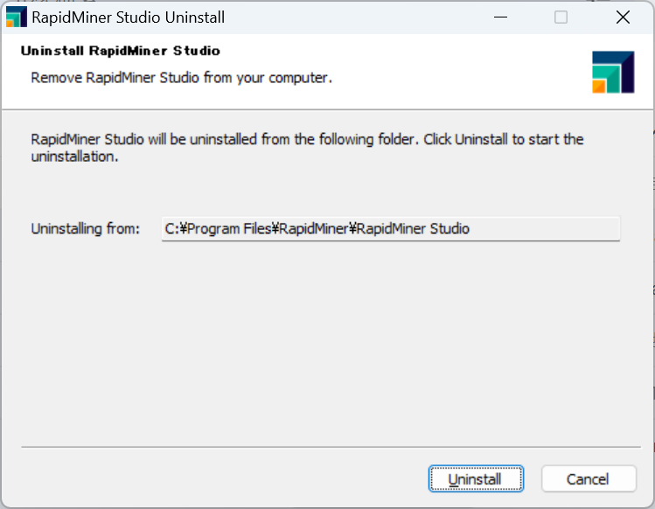Screen dimensions: 655x509
Task: Click the RapidMiner logo in header banner
Action: [613, 72]
